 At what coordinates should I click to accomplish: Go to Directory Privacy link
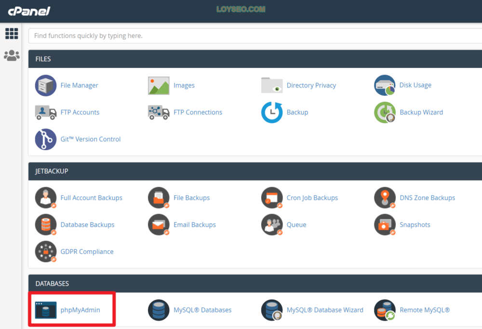tap(311, 85)
